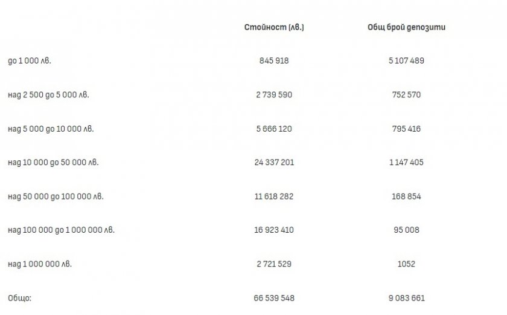Viewport: 507px width, 315px height.
Task: Click the "над 10 000 до 50 000 лв." label
Action: (53, 163)
